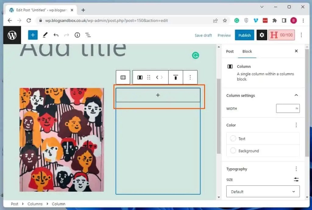Open the document Details panel
The image size is (312, 210).
[x=77, y=35]
